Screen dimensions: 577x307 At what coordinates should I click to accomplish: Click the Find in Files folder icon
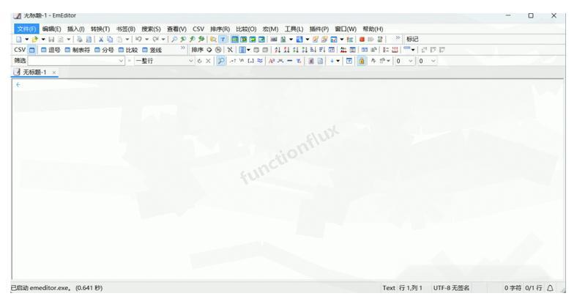click(213, 39)
